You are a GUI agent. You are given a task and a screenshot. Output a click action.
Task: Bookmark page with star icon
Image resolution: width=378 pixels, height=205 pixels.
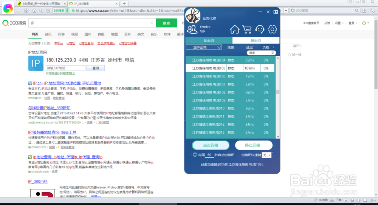pyautogui.click(x=48, y=11)
